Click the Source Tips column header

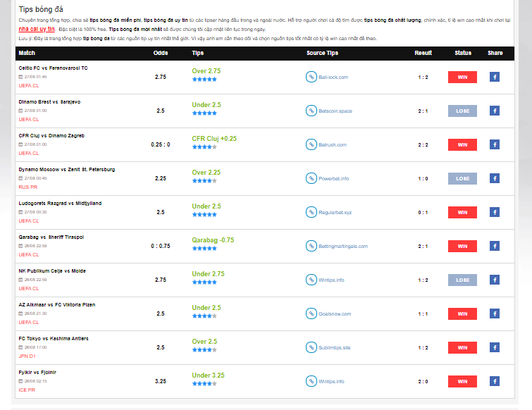tap(322, 53)
